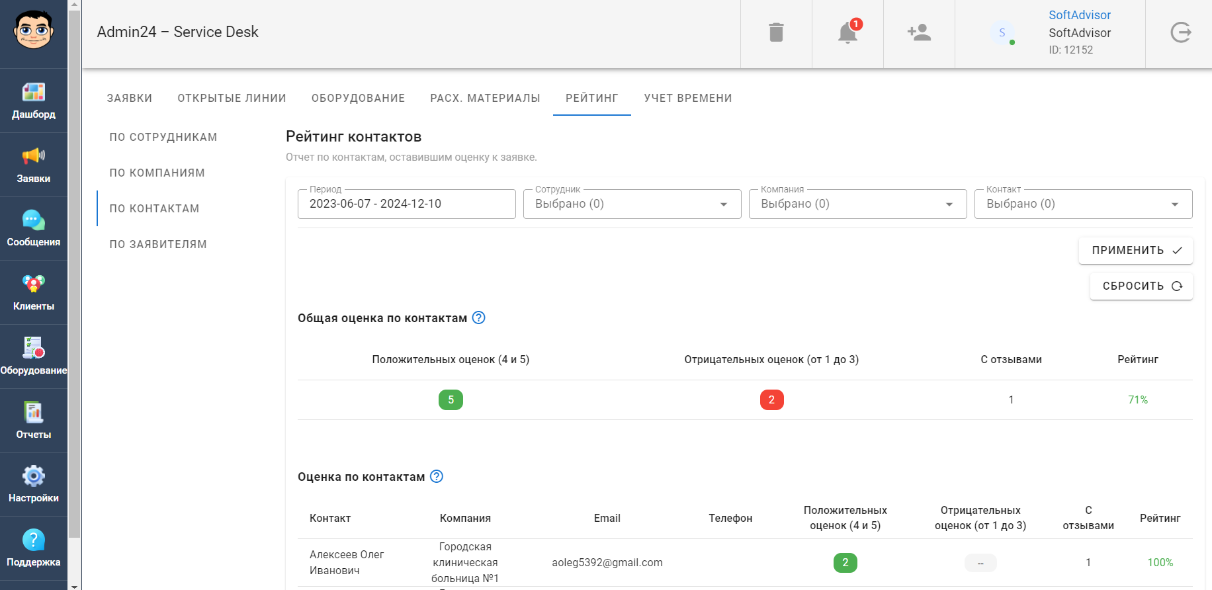1212x590 pixels.
Task: Click the Рейтинг column header in contacts table
Action: 1160,518
